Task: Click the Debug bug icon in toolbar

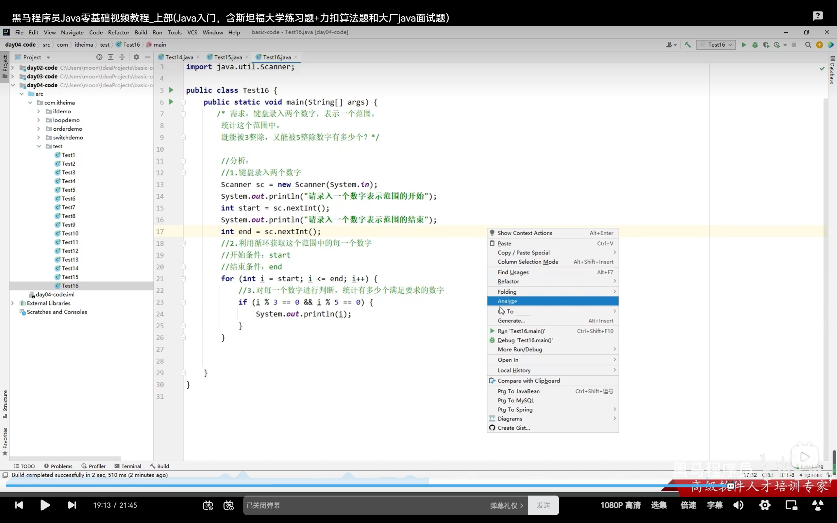Action: tap(755, 45)
